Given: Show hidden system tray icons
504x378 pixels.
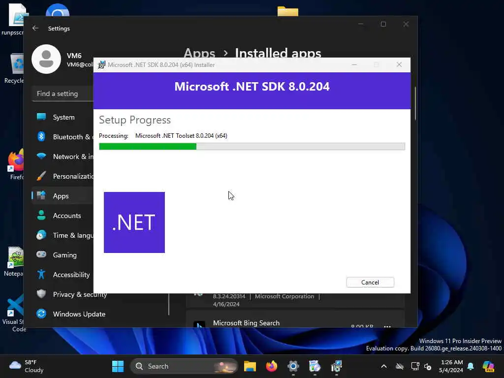Looking at the screenshot, I should 384,366.
